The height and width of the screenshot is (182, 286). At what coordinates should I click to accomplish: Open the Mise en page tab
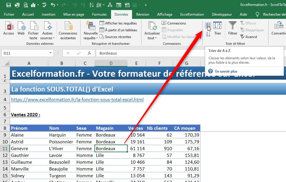click(74, 14)
